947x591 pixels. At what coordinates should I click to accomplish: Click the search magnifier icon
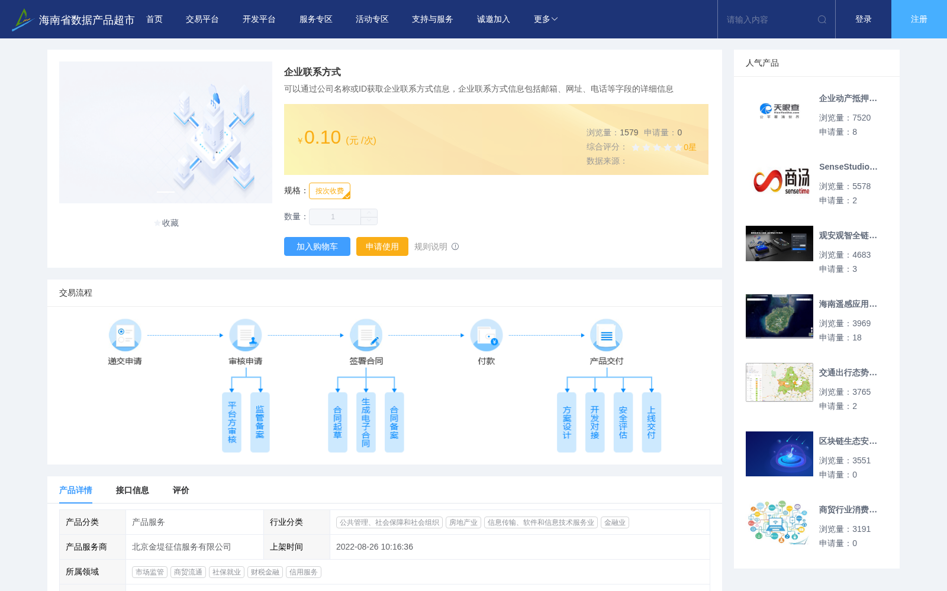click(x=822, y=20)
